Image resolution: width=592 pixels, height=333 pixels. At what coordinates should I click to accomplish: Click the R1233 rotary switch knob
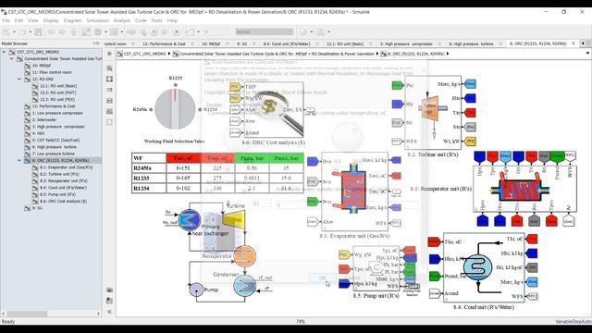pos(175,109)
